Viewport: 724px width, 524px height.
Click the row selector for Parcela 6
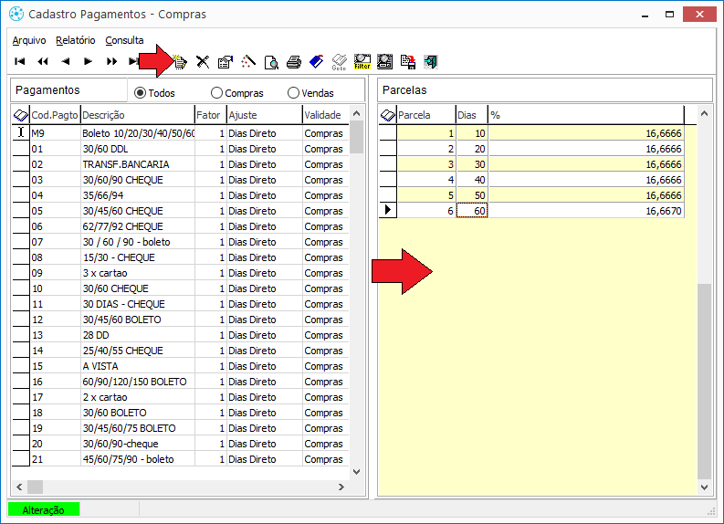coord(388,211)
